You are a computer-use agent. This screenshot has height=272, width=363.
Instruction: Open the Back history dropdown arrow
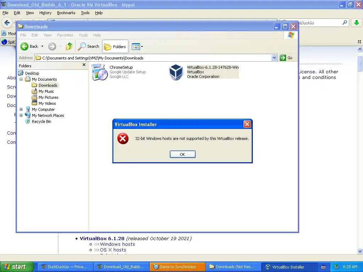[43, 46]
